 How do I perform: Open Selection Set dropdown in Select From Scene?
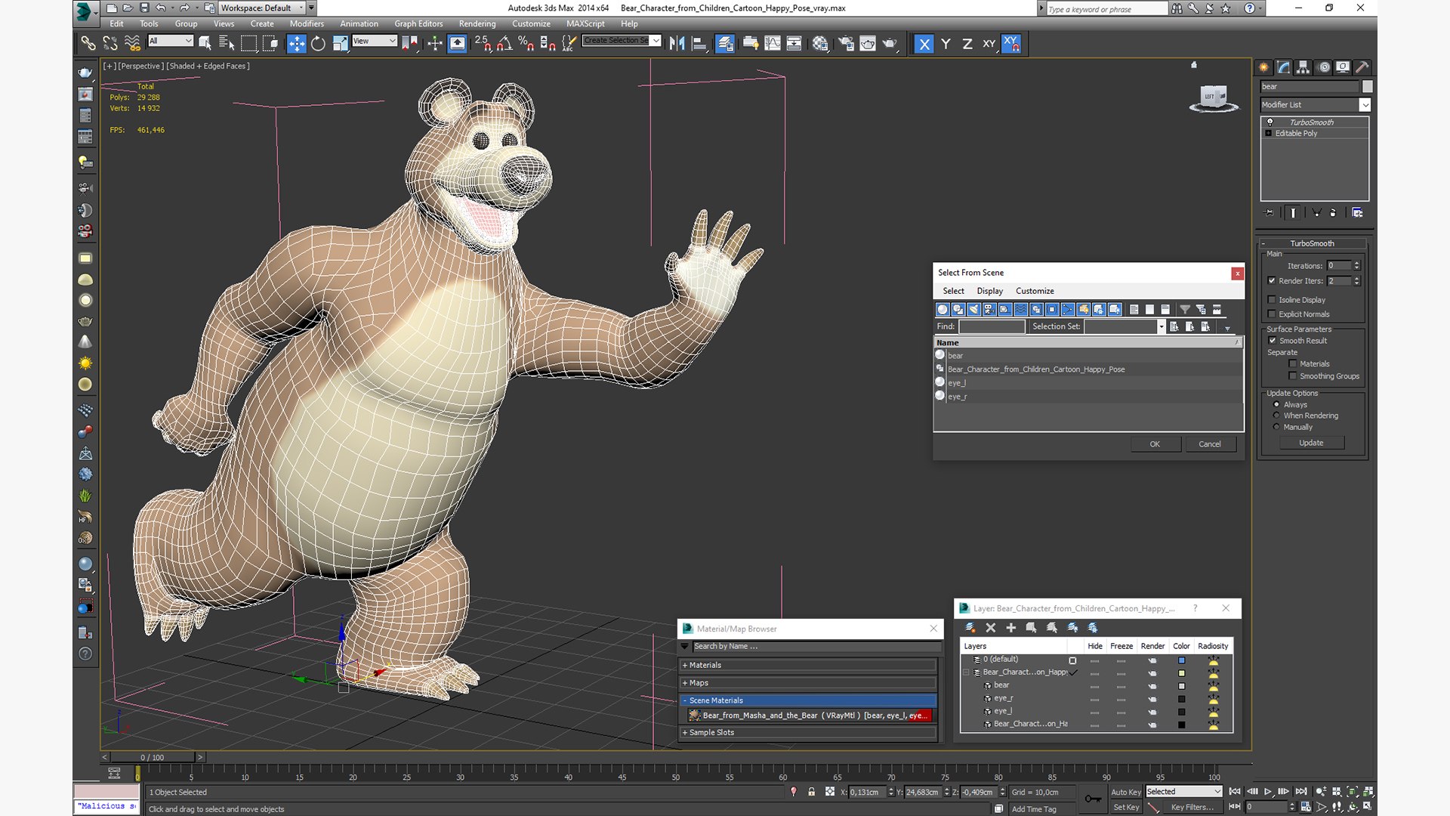pos(1162,326)
